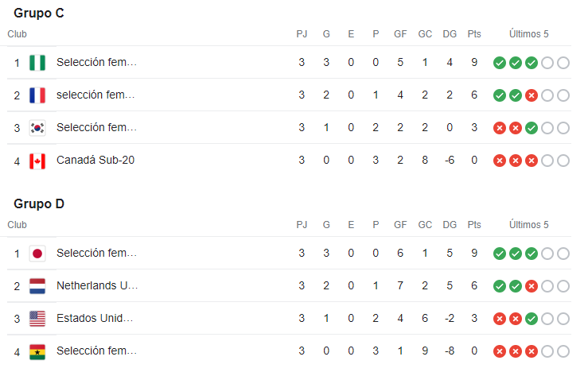Click the Japan flag icon in Grupo D
Screen dimensions: 588x372
click(x=37, y=254)
